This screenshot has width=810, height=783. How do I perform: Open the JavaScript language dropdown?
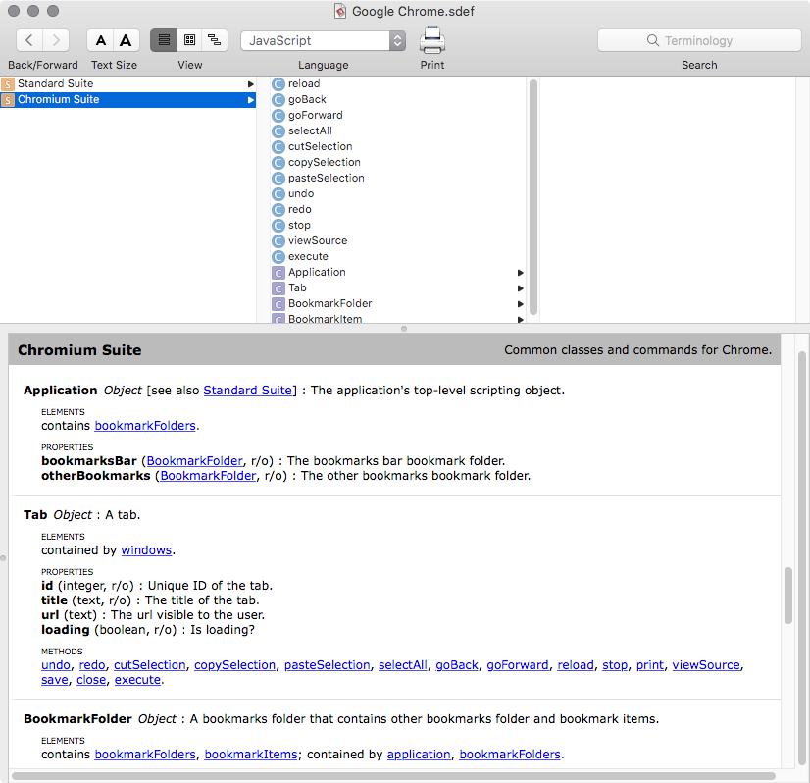323,40
